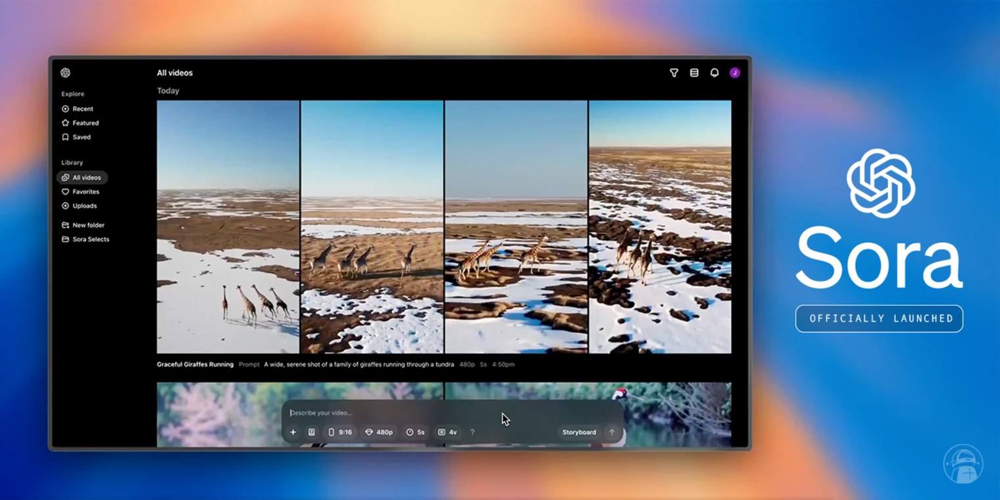
Task: Submit prompt with the up arrow button
Action: click(612, 432)
